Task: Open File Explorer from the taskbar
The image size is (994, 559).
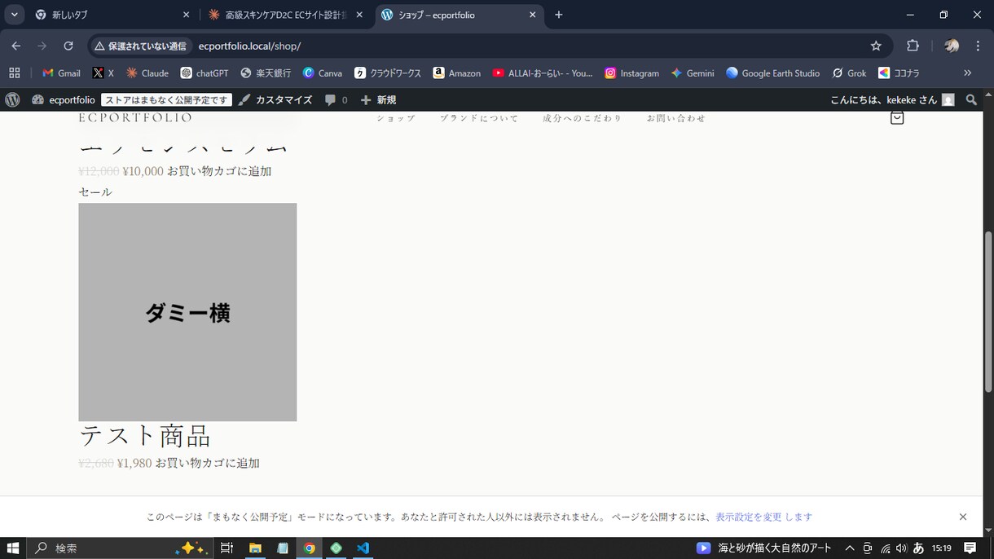Action: (x=255, y=548)
